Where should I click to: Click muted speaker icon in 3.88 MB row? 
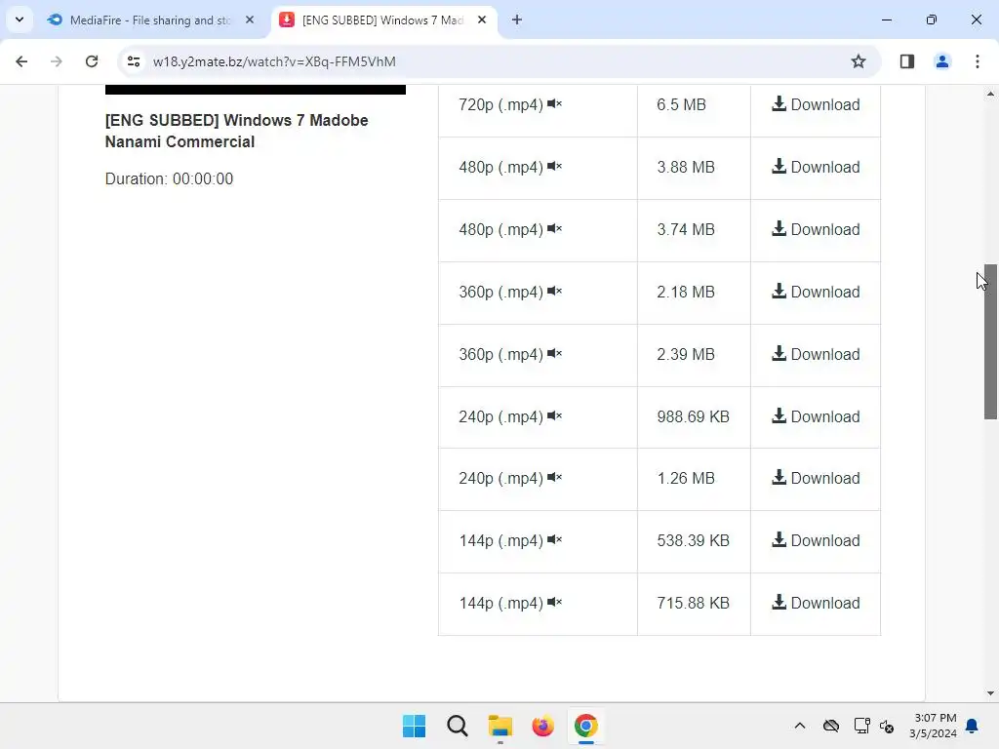(x=554, y=166)
